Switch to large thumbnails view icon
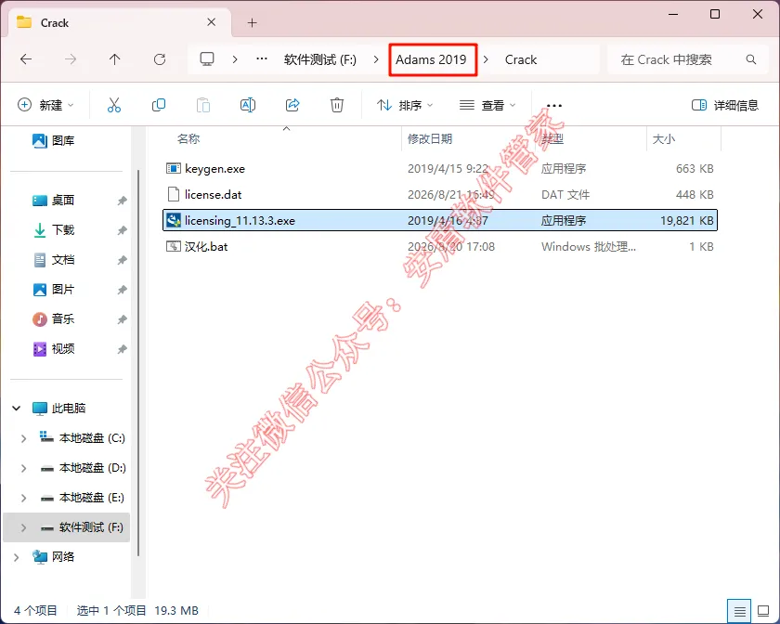This screenshot has height=624, width=780. tap(763, 611)
